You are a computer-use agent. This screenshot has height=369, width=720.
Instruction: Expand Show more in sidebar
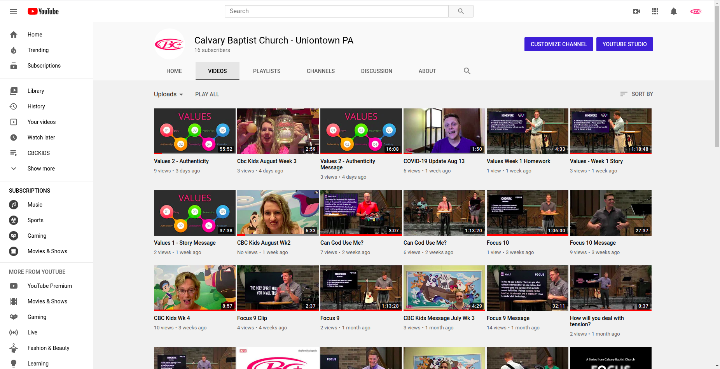click(47, 169)
